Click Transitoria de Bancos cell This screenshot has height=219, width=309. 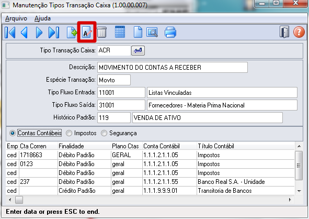(x=246, y=191)
